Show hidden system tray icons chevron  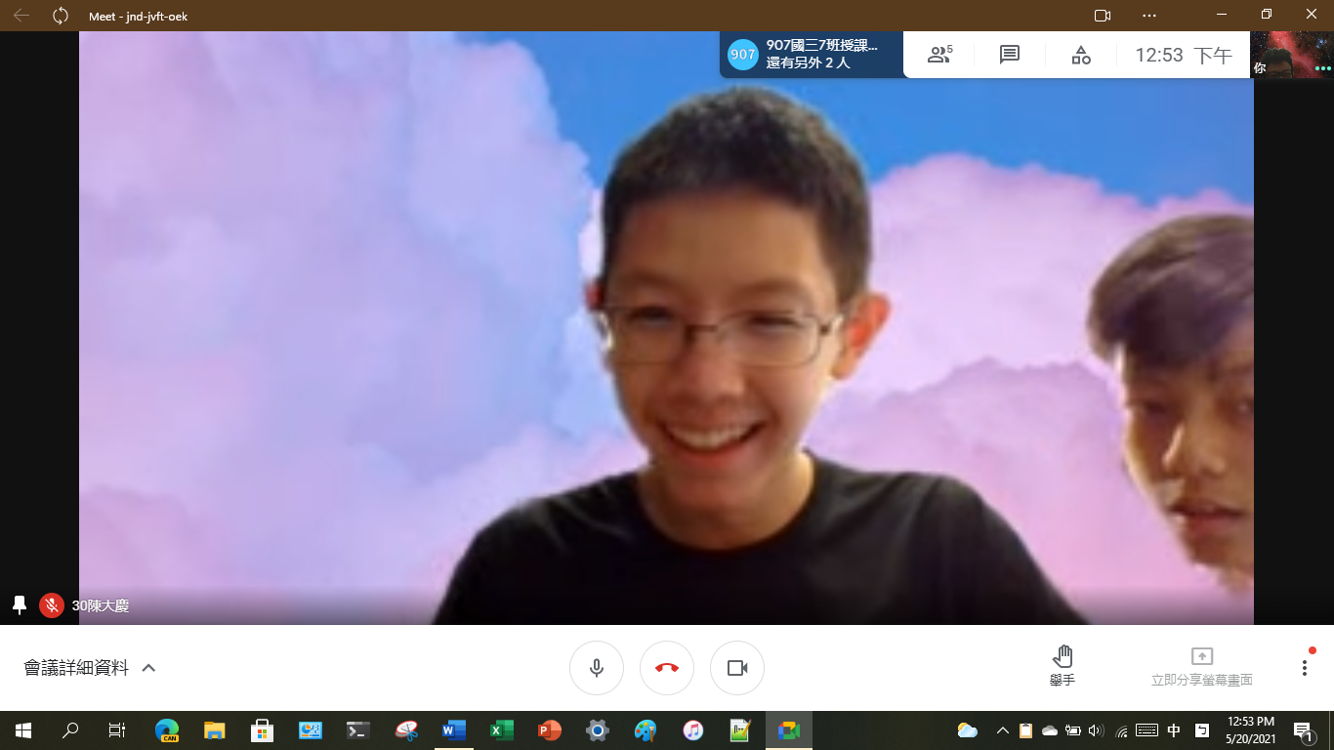coord(1003,730)
